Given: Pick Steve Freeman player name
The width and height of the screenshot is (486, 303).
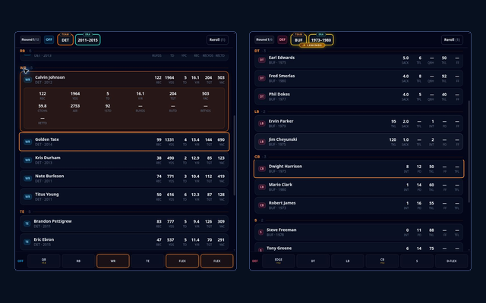Looking at the screenshot, I should coord(282,230).
